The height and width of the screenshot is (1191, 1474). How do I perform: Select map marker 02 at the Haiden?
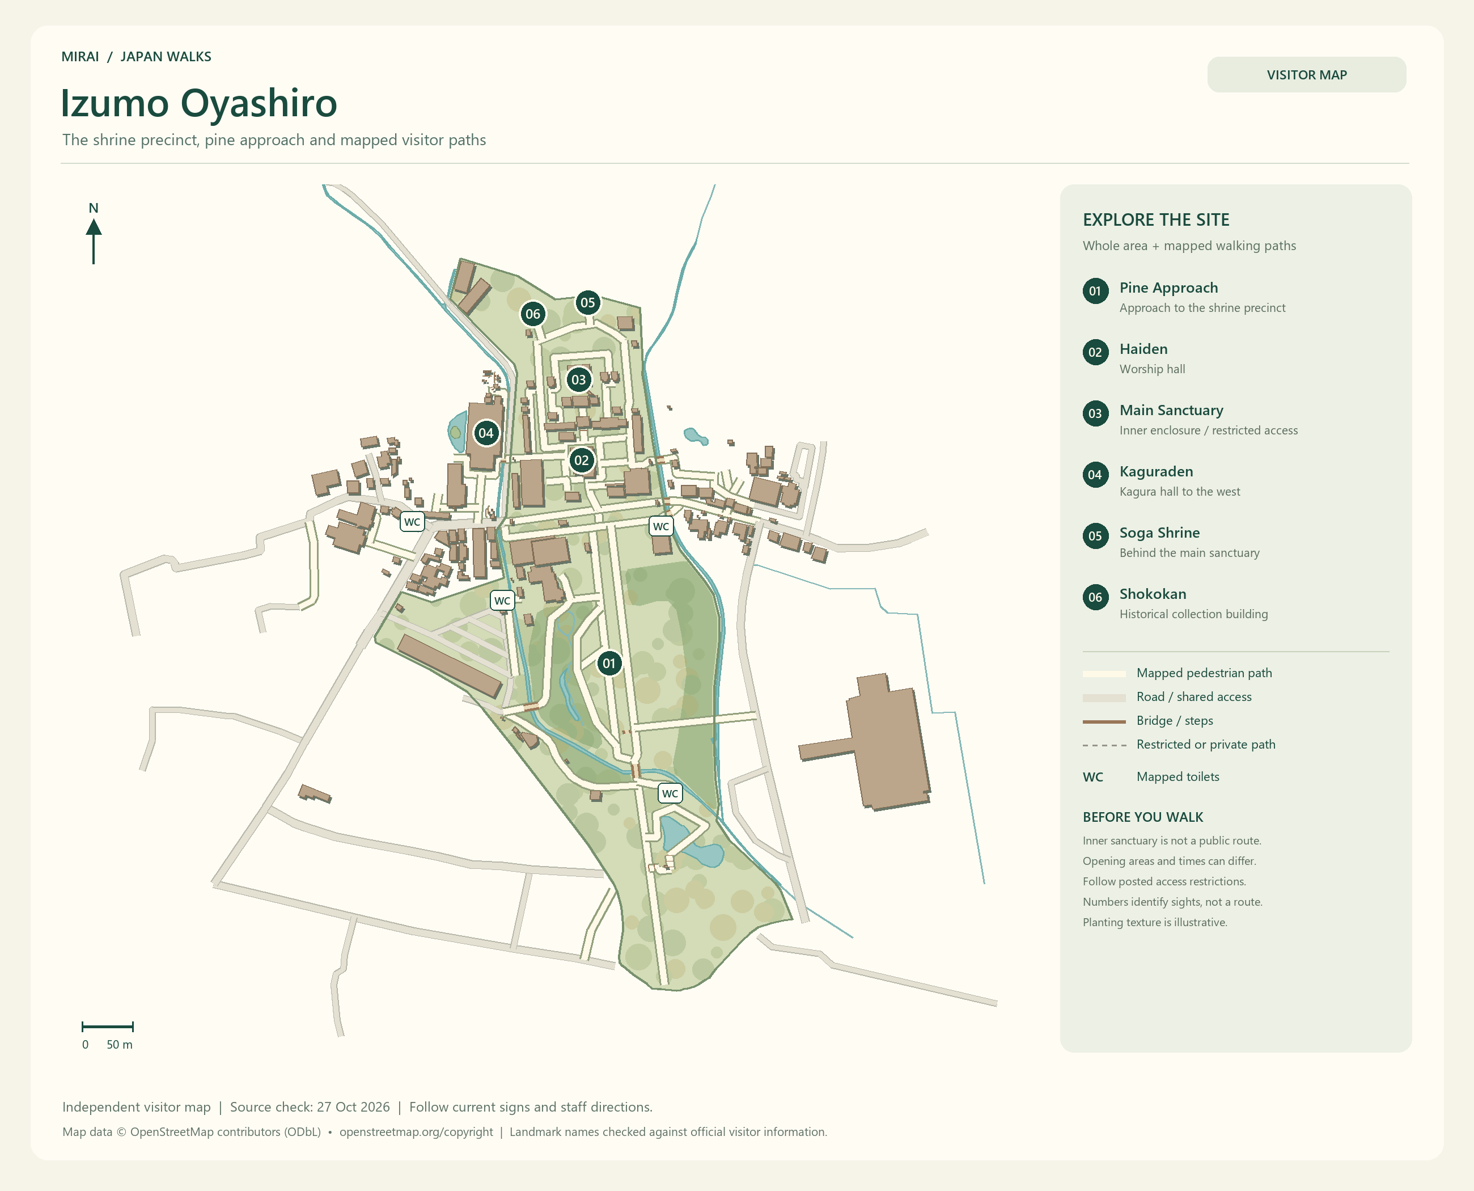[x=582, y=461]
